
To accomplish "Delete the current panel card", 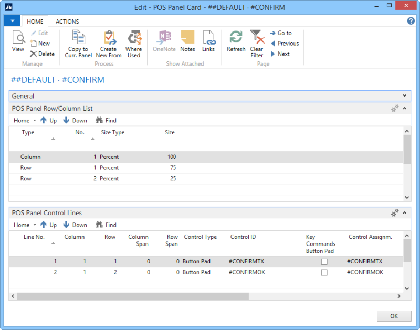I will [43, 54].
